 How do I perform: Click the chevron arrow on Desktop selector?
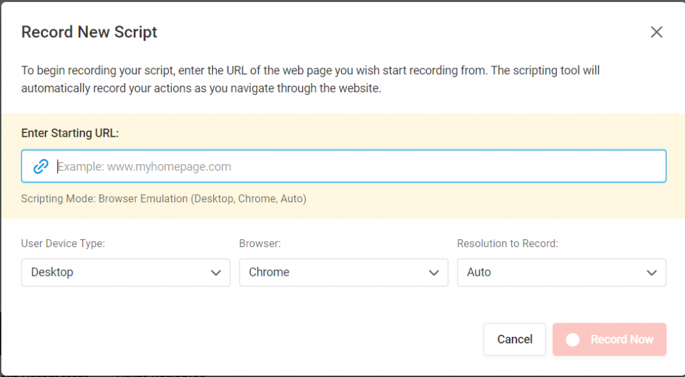pos(216,273)
